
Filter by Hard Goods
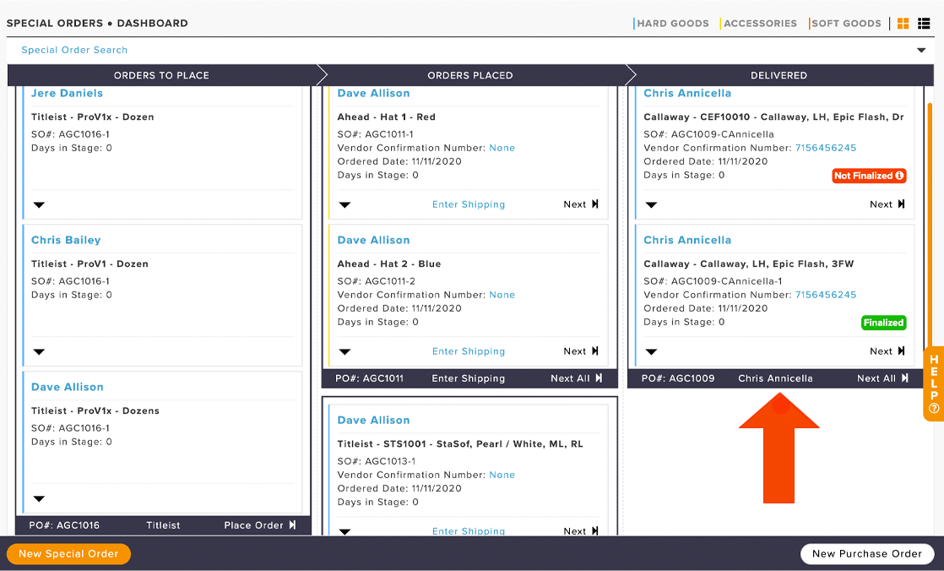pyautogui.click(x=672, y=24)
